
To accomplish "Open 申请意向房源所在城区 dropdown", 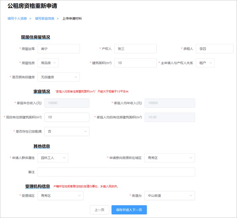I will click(x=170, y=158).
